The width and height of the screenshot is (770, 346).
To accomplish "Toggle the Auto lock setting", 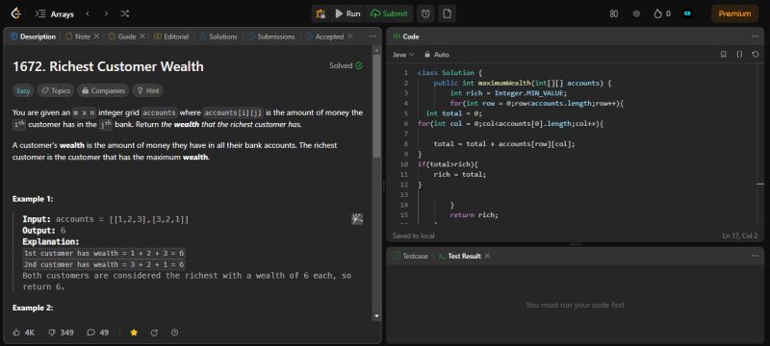I will 437,55.
